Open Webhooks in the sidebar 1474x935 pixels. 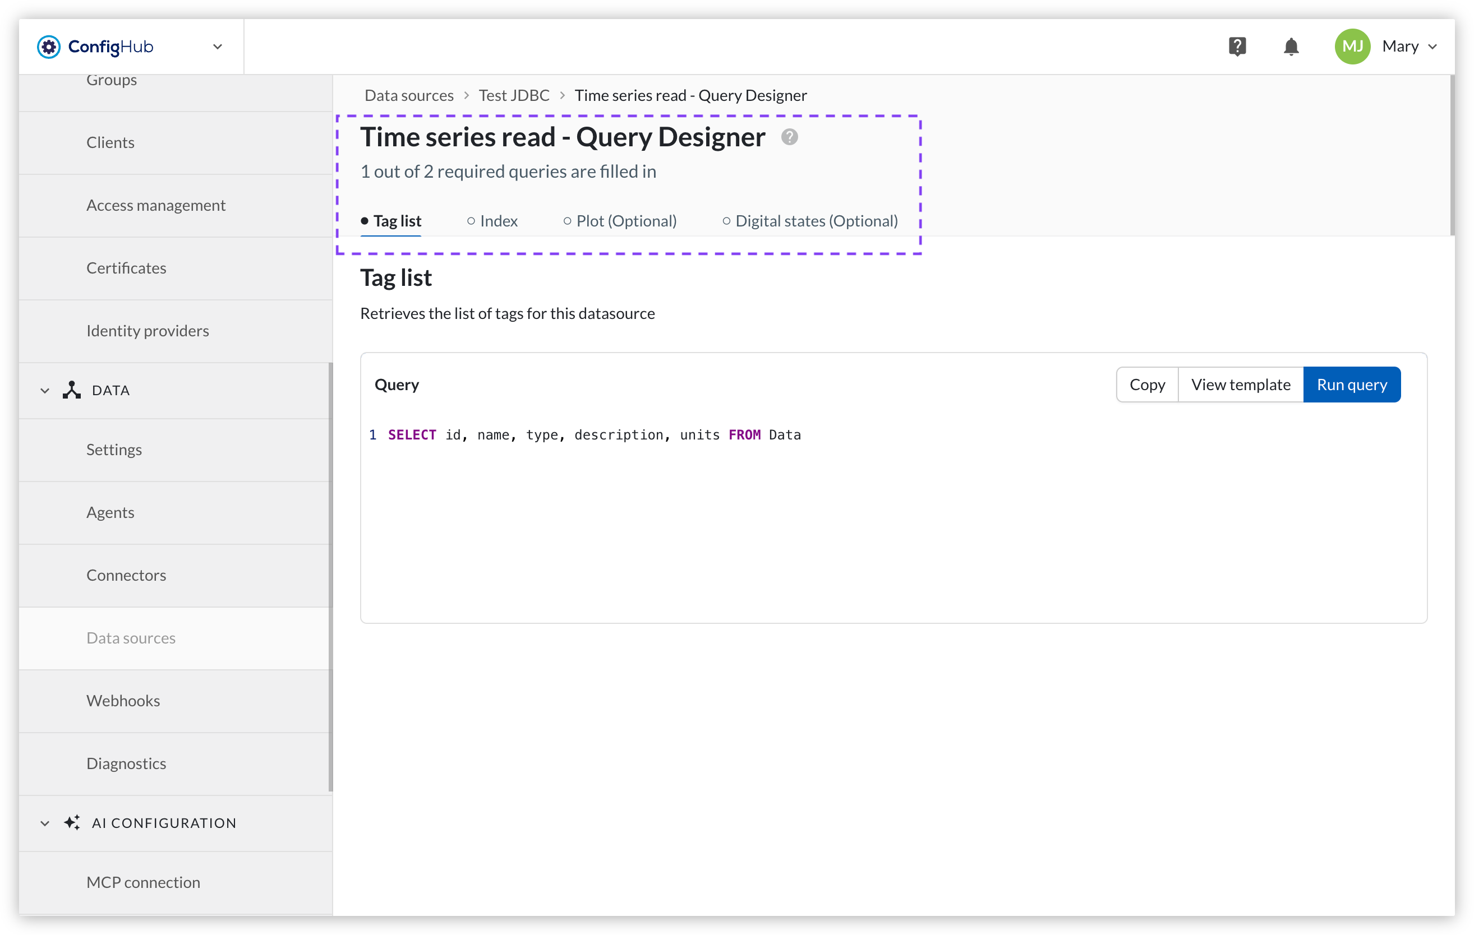click(x=176, y=701)
